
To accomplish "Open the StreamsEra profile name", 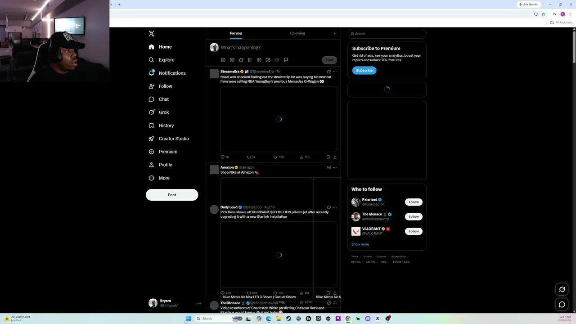I will [x=230, y=72].
